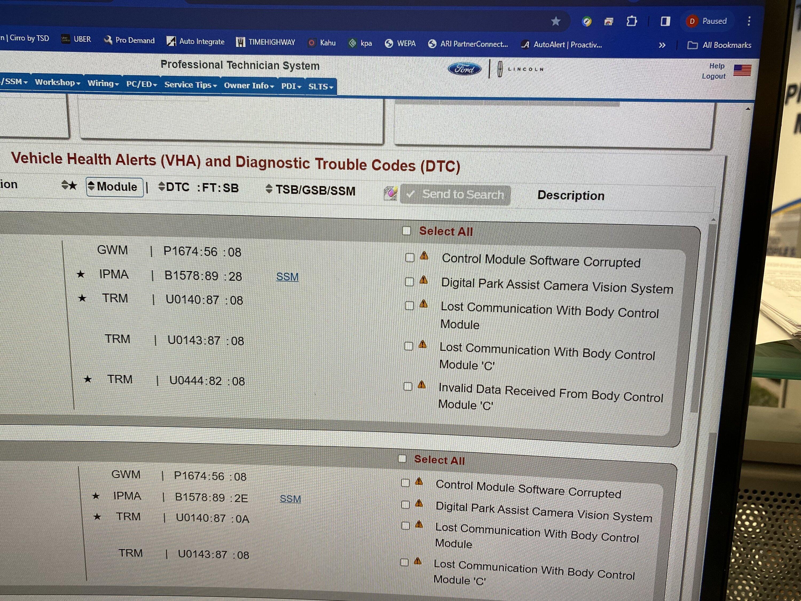
Task: Check the first Select All checkbox
Action: click(x=406, y=231)
